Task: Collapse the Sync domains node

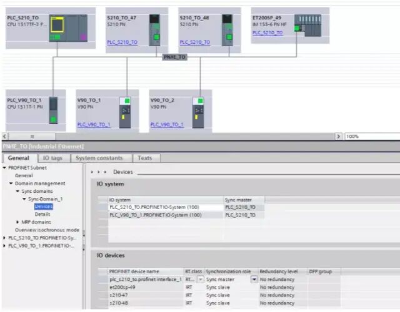Action: click(17, 191)
